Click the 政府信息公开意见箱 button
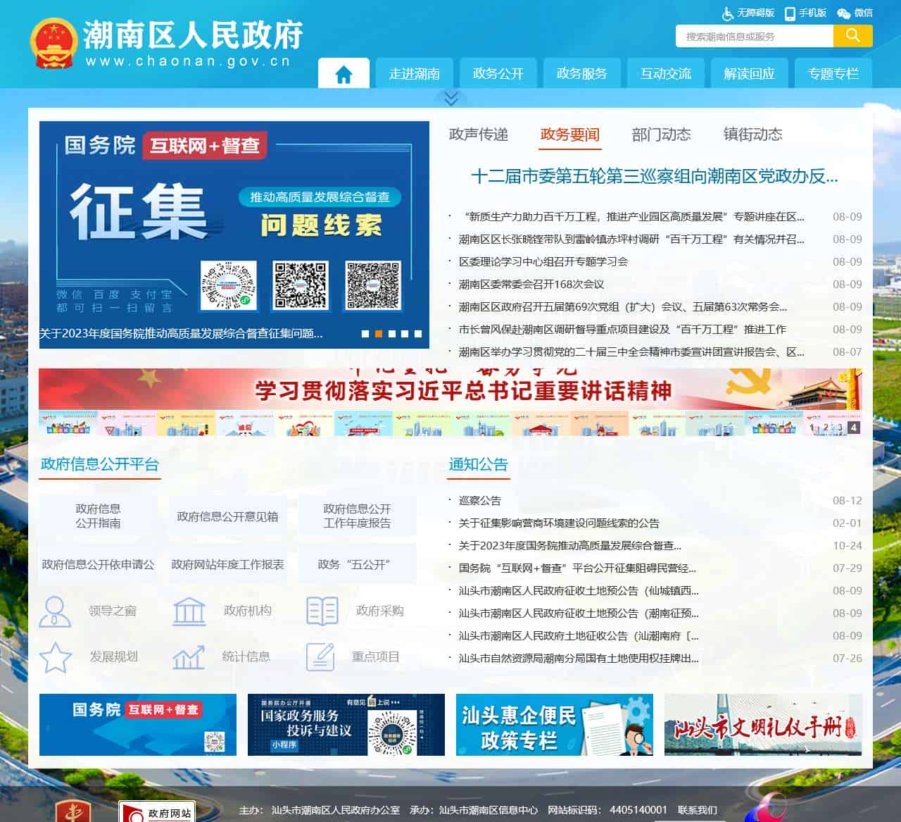Screen dimensions: 901x822 (x=226, y=516)
